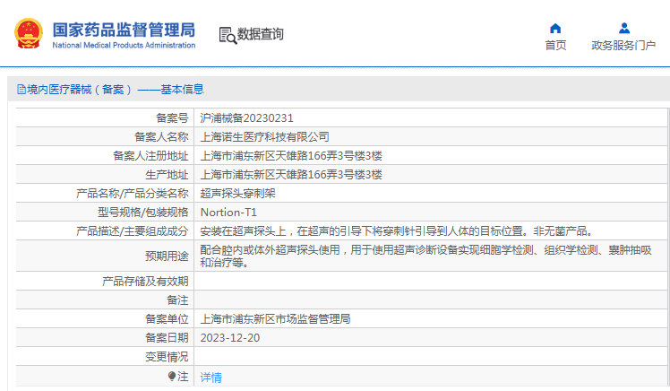Click the 产品存储及有效期 row label

pos(145,281)
